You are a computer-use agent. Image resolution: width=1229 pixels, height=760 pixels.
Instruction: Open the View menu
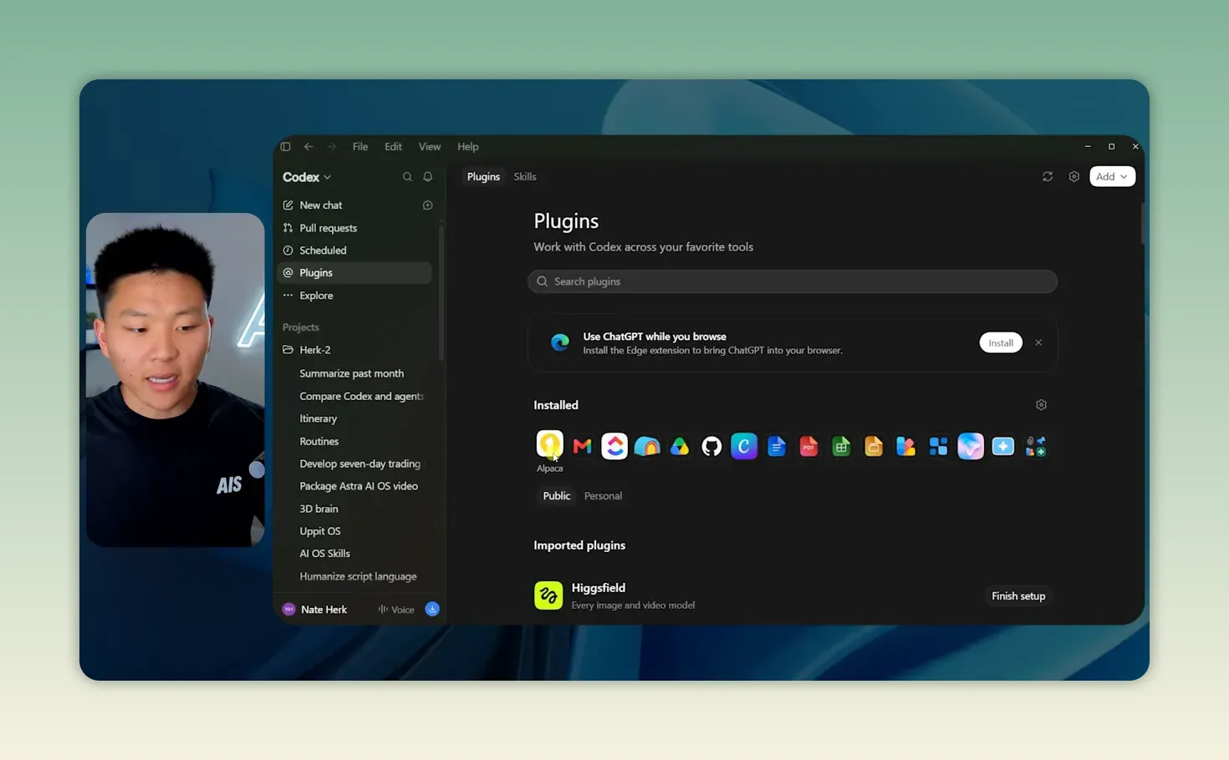coord(430,147)
